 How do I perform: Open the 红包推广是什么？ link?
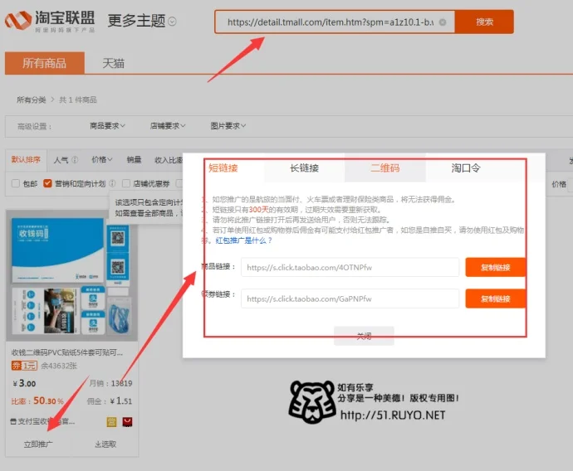[x=244, y=240]
